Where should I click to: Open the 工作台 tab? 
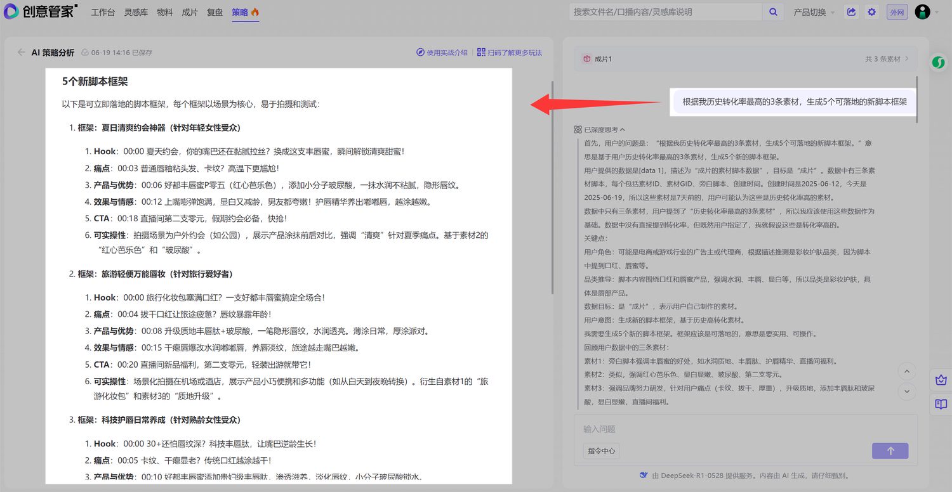pos(103,12)
